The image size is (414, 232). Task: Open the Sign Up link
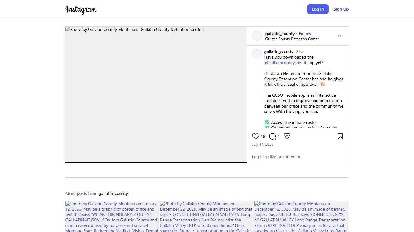coord(341,9)
